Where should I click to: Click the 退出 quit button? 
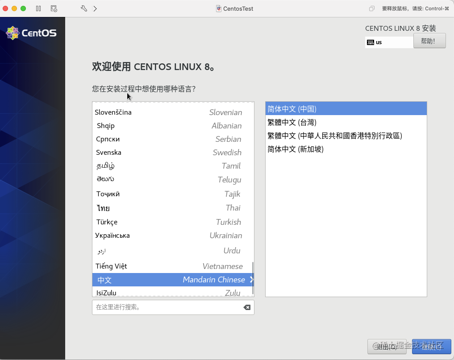point(387,347)
